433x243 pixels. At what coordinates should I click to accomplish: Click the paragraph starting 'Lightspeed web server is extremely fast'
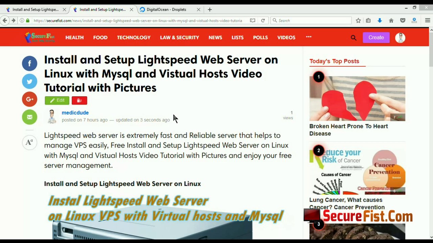168,150
